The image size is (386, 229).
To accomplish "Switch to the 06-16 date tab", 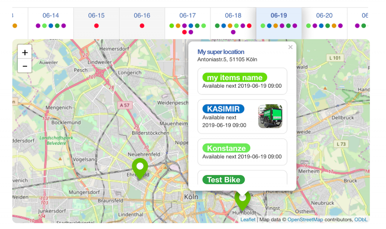I will click(142, 16).
